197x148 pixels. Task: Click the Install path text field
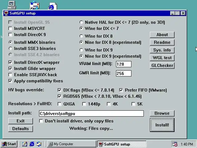(91, 113)
